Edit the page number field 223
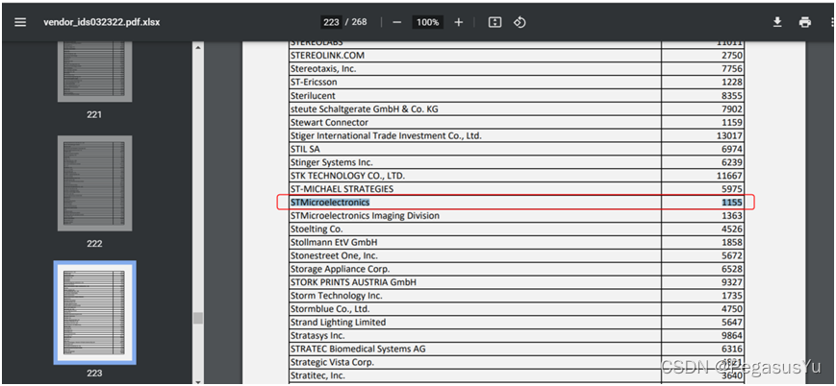Viewport: 836px width, 386px height. [x=331, y=22]
